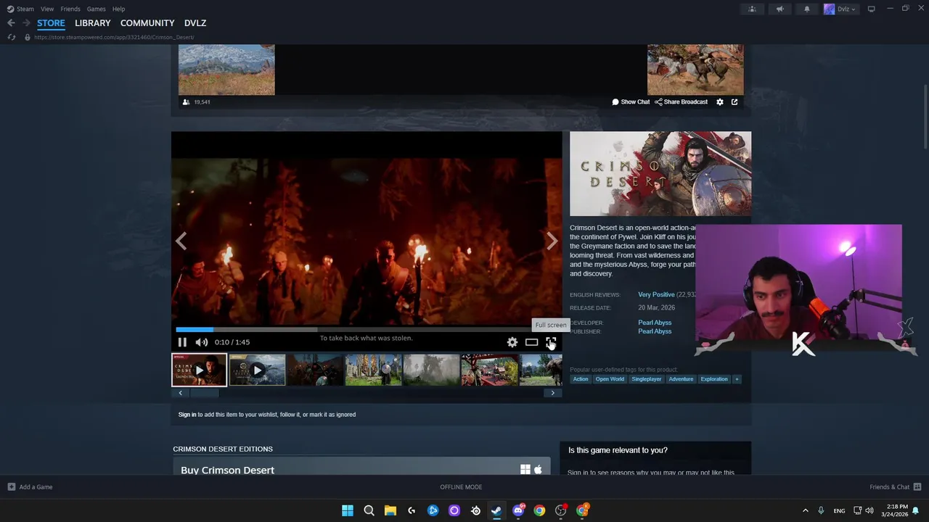Open the Pearl Abyss publisher link
This screenshot has width=929, height=522.
pyautogui.click(x=655, y=331)
